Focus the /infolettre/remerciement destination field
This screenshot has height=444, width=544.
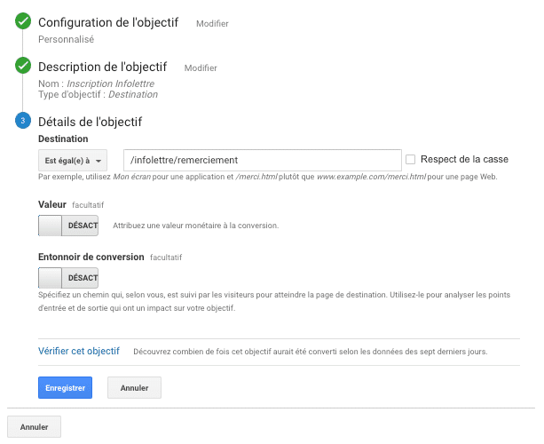(262, 160)
